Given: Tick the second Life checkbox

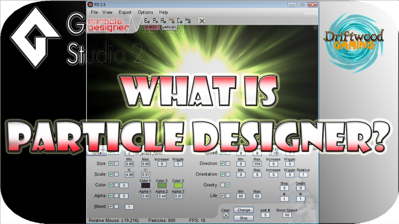Looking at the screenshot, I should pos(228,196).
